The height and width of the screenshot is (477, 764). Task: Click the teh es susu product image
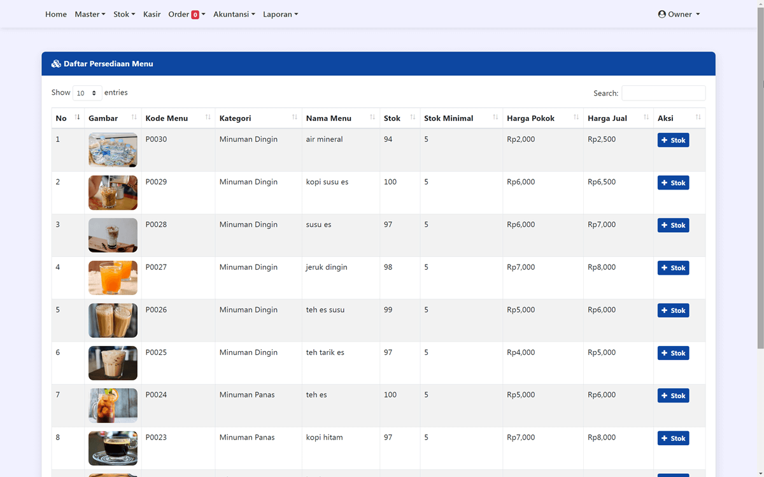click(113, 321)
